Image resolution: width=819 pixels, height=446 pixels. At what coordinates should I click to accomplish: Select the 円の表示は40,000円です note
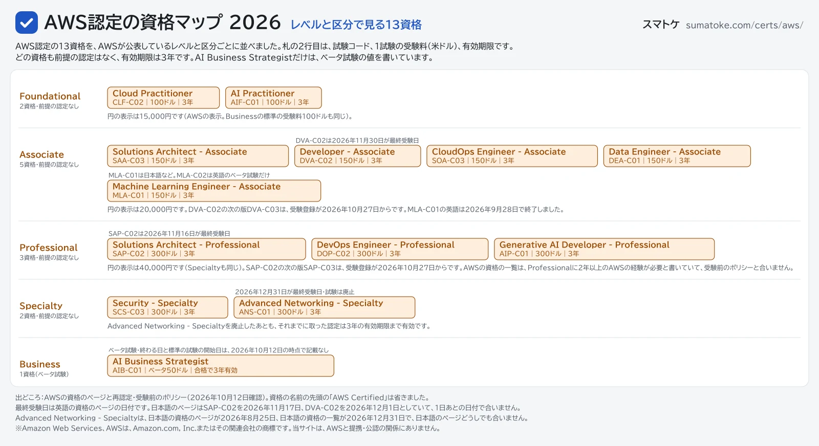point(450,268)
